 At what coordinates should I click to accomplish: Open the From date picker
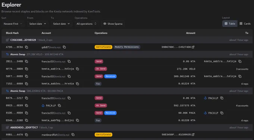coord(38,24)
